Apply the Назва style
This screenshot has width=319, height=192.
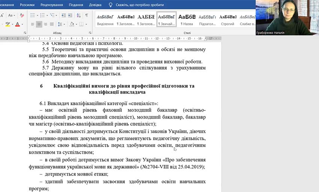187,20
